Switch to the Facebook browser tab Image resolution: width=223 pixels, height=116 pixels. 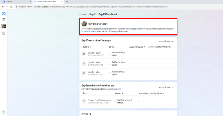click(17, 2)
